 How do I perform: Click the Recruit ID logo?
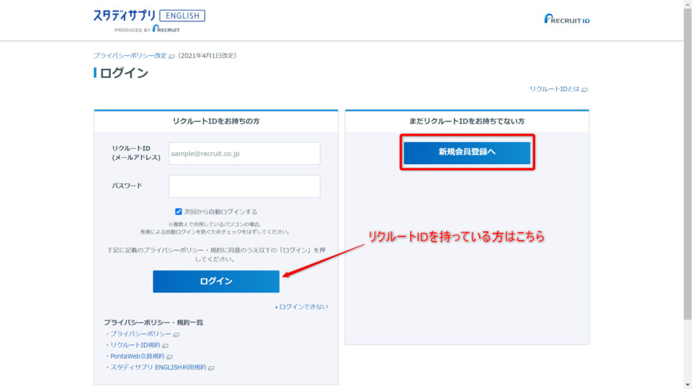click(x=567, y=19)
